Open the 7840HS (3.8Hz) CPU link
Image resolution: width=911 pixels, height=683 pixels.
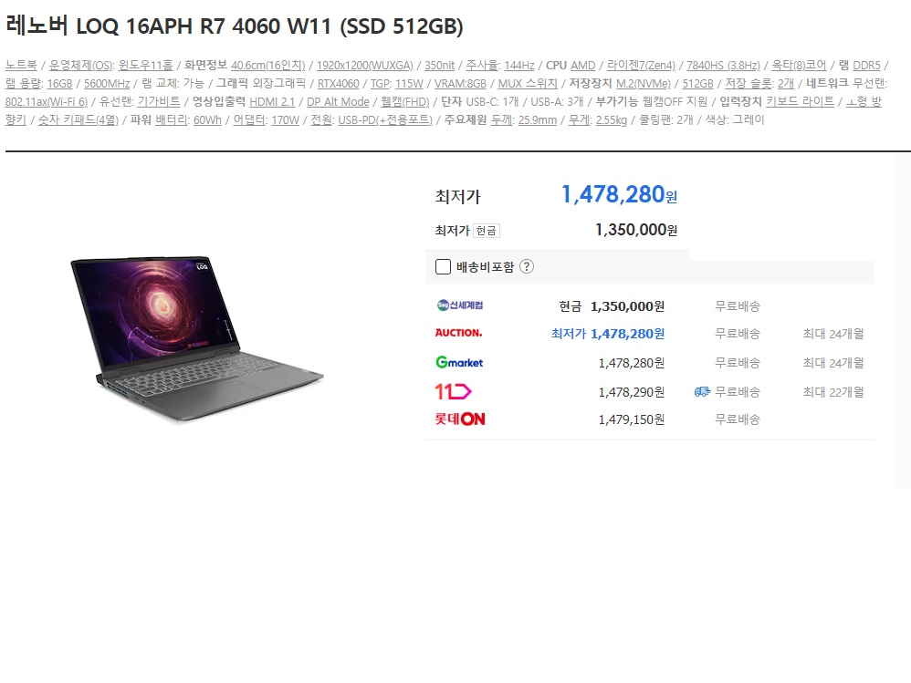click(x=723, y=65)
